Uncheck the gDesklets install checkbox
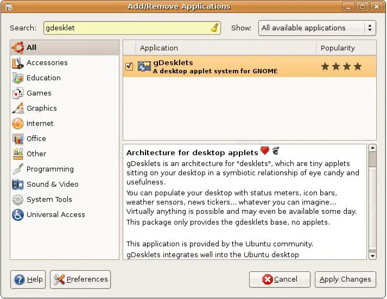 point(129,67)
